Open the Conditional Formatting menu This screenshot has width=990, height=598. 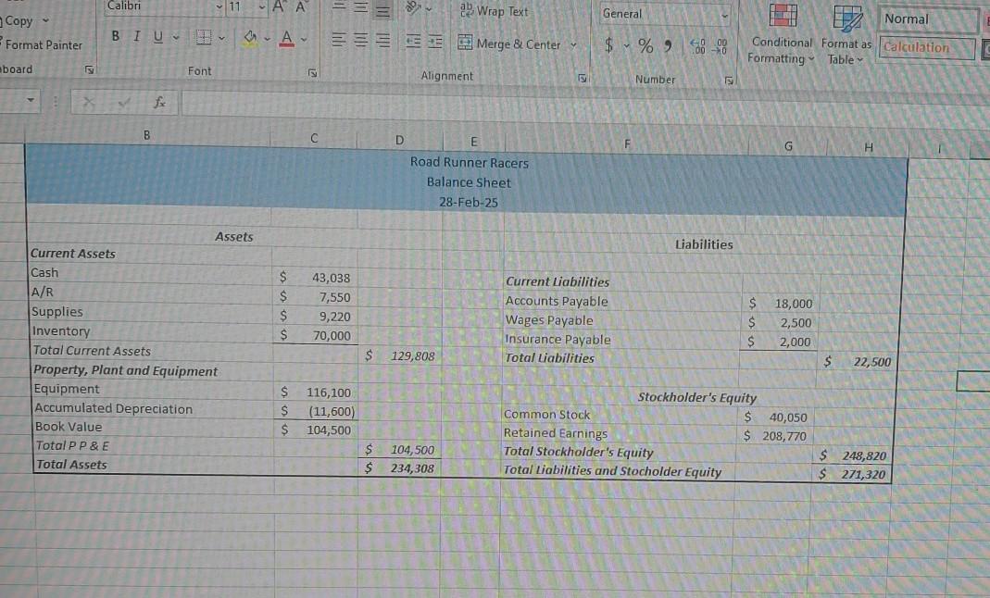click(x=782, y=32)
